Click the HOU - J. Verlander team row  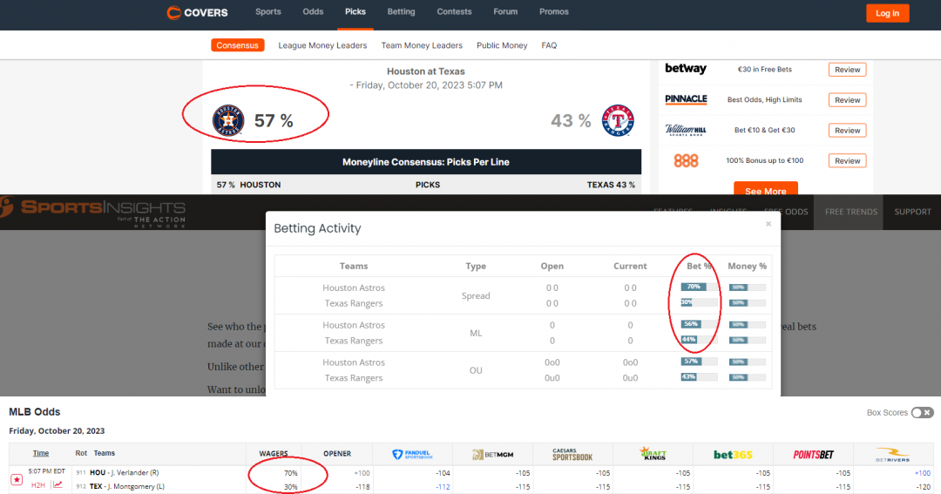point(125,472)
